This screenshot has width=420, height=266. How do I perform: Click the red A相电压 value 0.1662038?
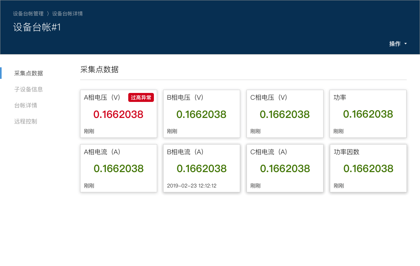118,114
